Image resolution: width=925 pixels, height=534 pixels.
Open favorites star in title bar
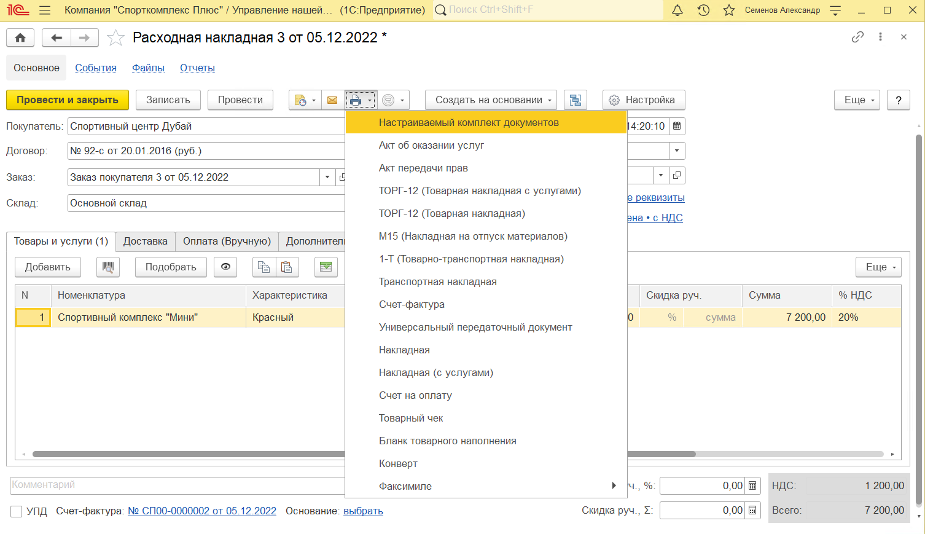tap(729, 10)
